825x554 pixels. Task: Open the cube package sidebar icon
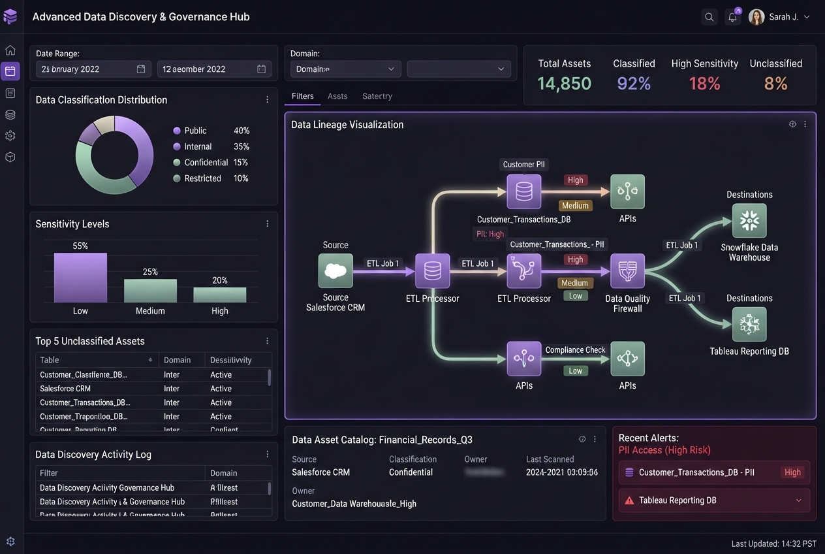point(10,157)
